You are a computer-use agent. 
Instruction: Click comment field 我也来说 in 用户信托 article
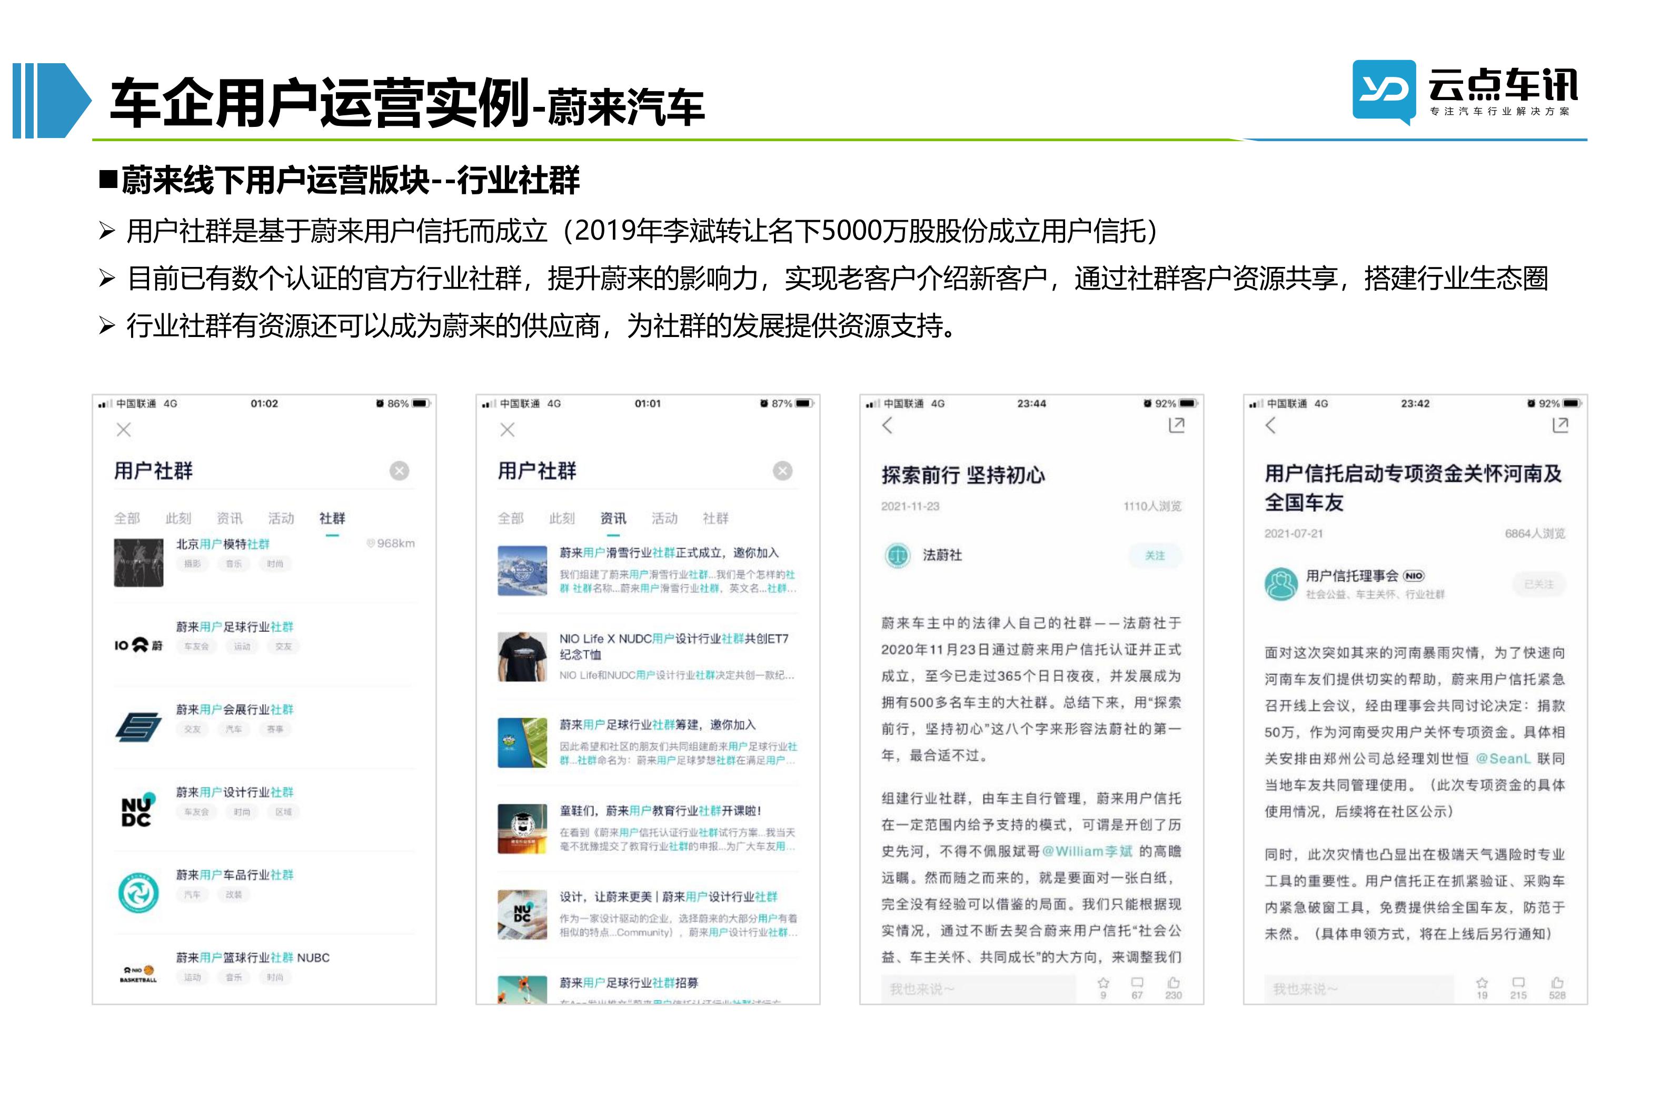[x=1359, y=988]
